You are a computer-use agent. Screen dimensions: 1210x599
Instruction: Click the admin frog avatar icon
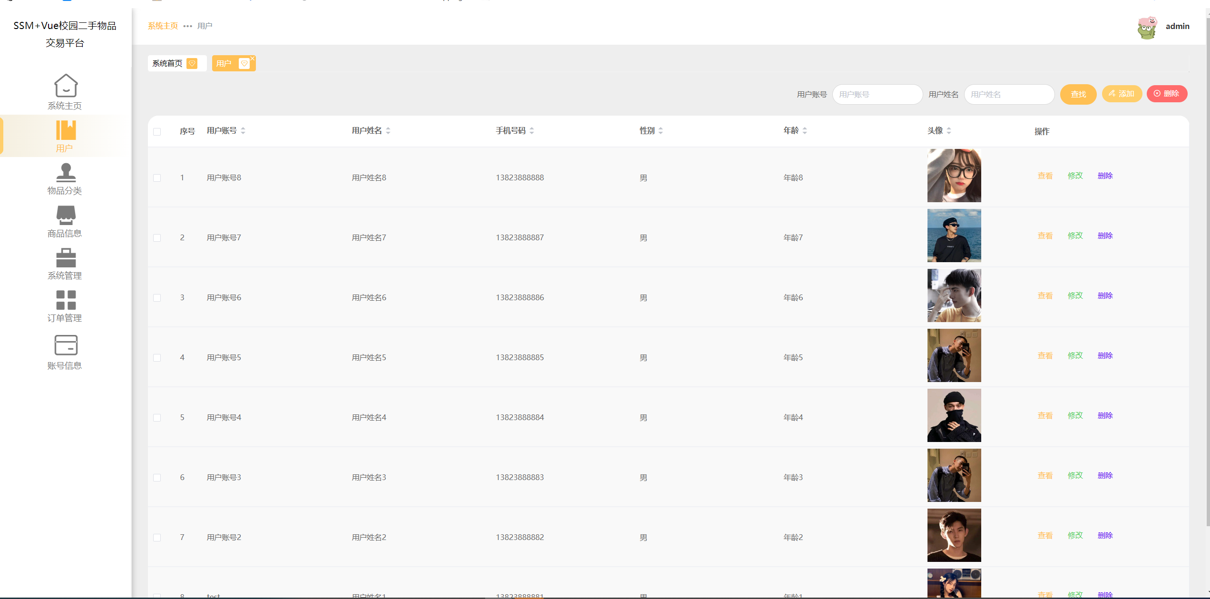(1147, 28)
